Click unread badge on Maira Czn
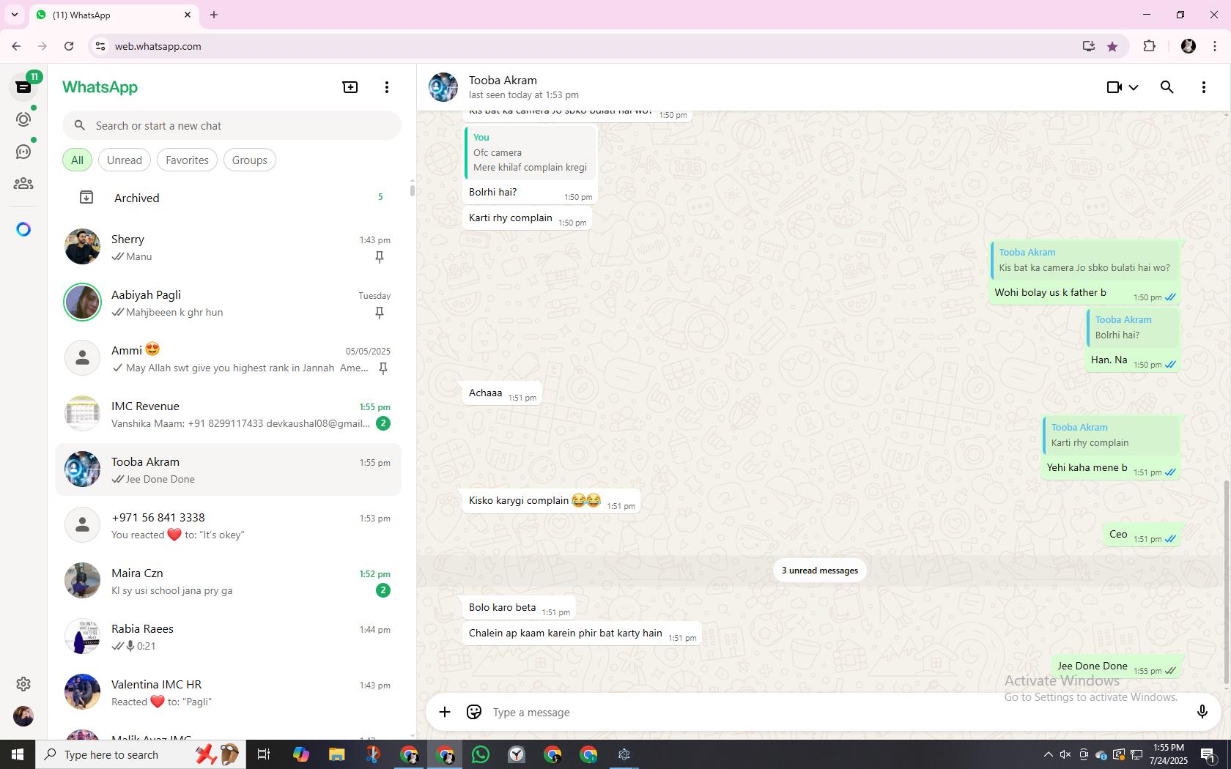This screenshot has width=1231, height=769. [383, 590]
